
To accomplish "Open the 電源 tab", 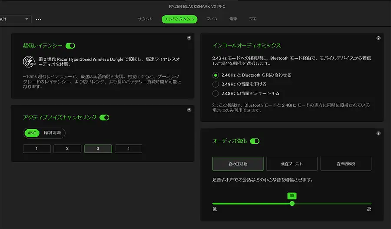I will click(x=233, y=19).
